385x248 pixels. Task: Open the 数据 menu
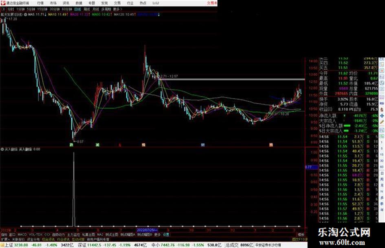(x=79, y=3)
